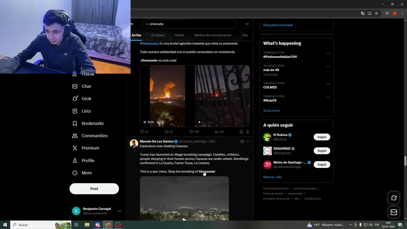Open more options on Manolo's post
This screenshot has width=407, height=229.
point(248,142)
